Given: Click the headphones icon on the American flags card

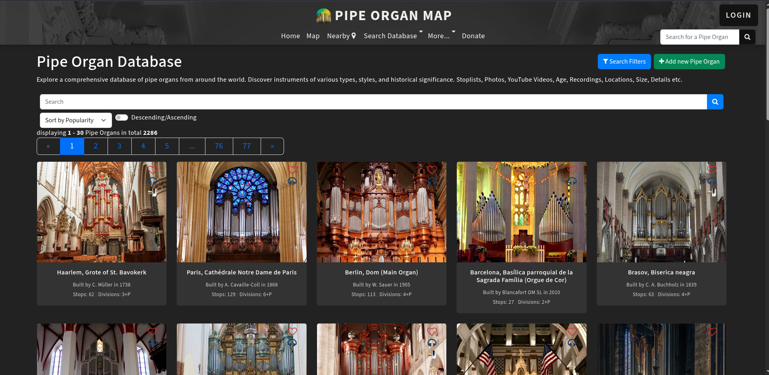Looking at the screenshot, I should click(572, 343).
